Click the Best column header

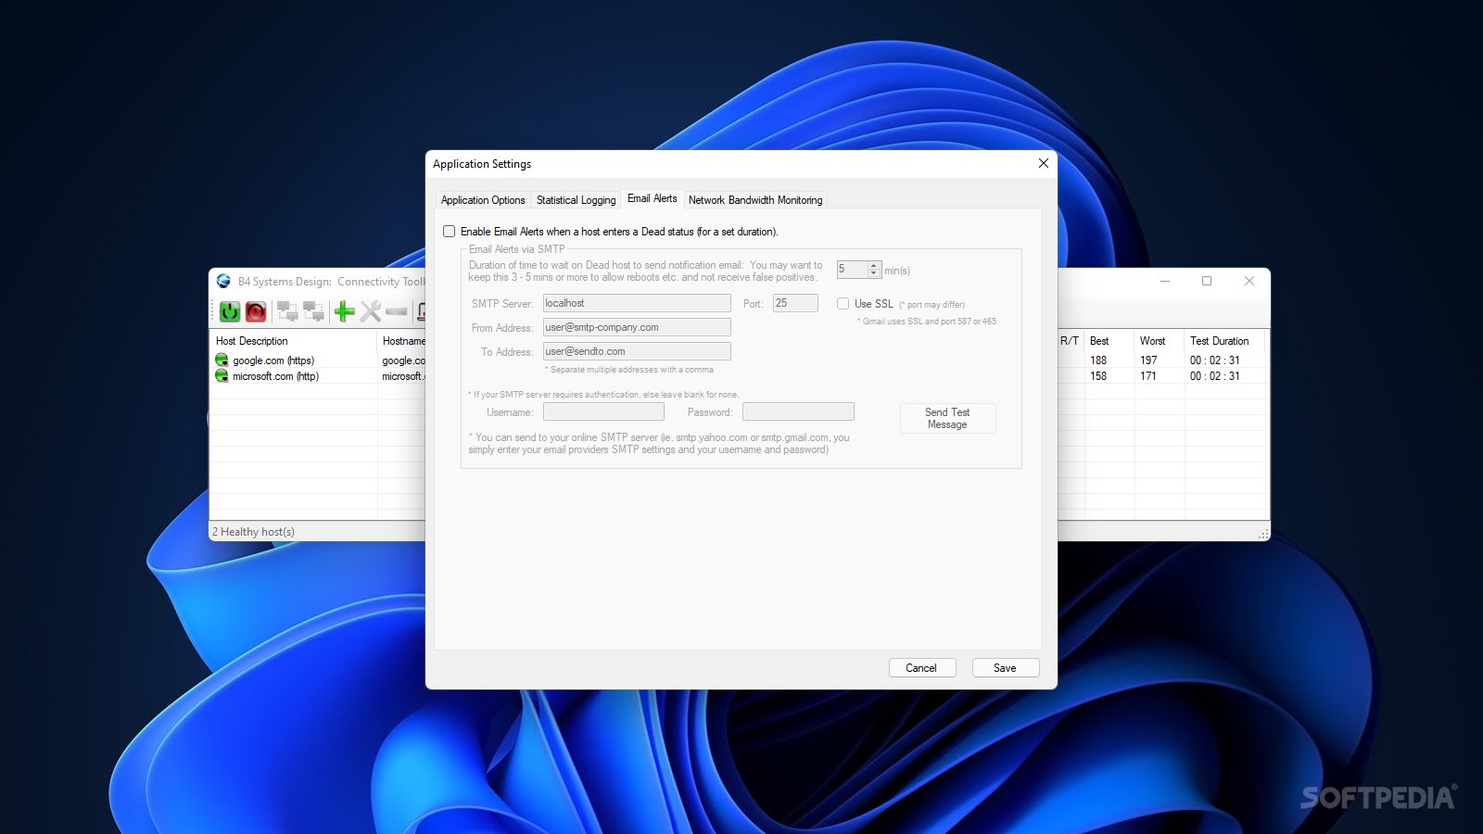1109,341
